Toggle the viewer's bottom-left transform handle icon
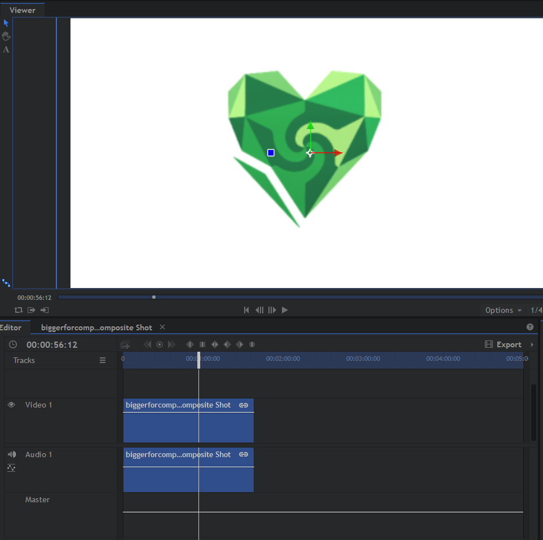The height and width of the screenshot is (540, 543). tap(6, 283)
